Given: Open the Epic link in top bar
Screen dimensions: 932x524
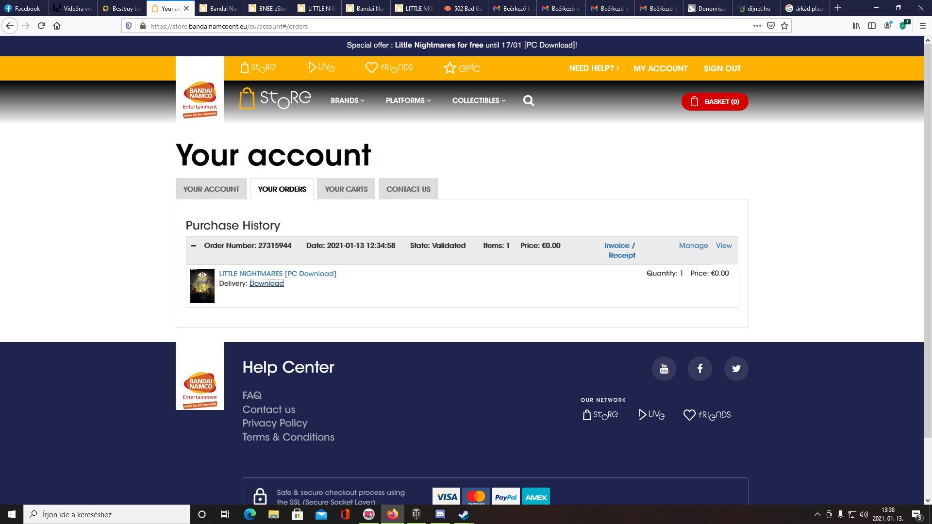Looking at the screenshot, I should click(x=462, y=68).
